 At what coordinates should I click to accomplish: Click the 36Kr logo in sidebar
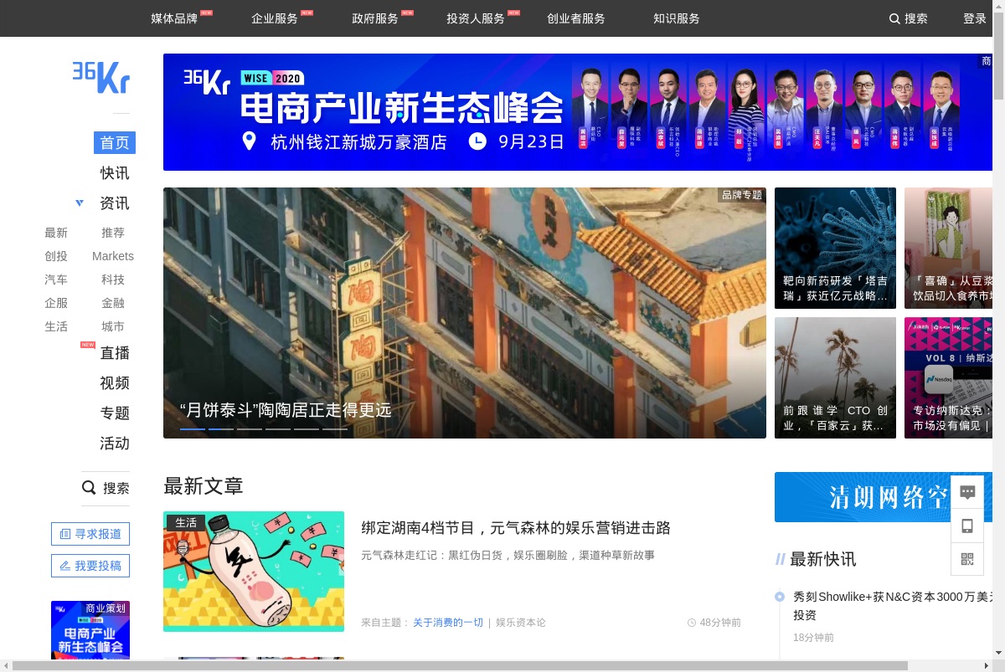[x=101, y=77]
